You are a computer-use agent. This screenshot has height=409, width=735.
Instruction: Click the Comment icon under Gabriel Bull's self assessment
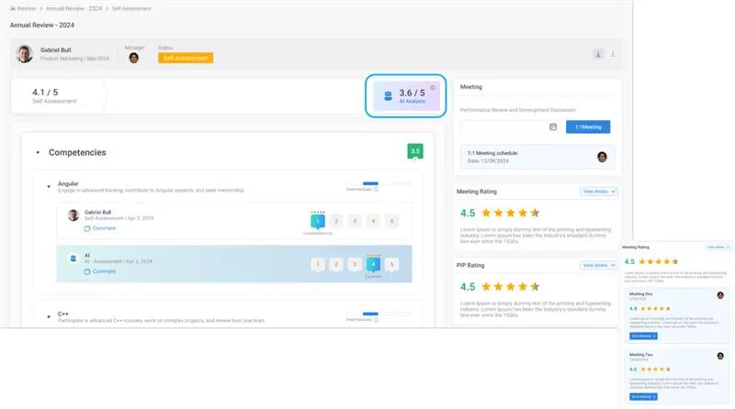[x=88, y=227]
